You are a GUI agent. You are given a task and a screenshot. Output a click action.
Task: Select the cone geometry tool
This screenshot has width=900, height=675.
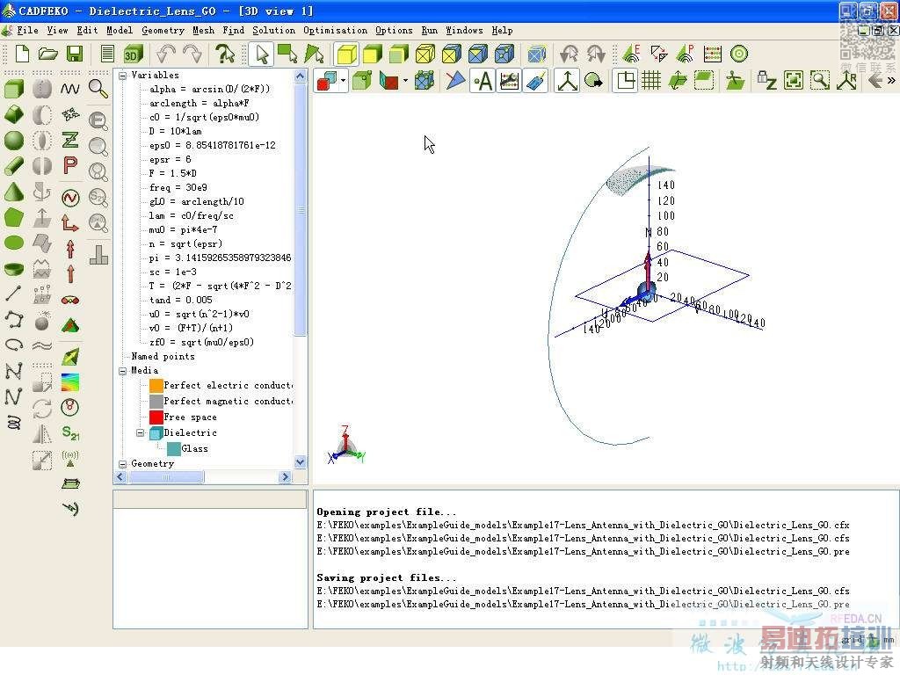[14, 192]
